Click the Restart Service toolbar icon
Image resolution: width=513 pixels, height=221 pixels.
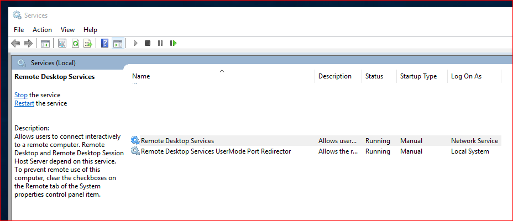coord(174,43)
